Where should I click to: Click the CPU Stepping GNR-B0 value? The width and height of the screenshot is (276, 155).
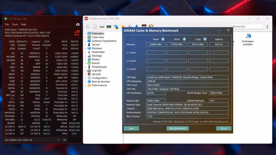pyautogui.click(x=187, y=81)
